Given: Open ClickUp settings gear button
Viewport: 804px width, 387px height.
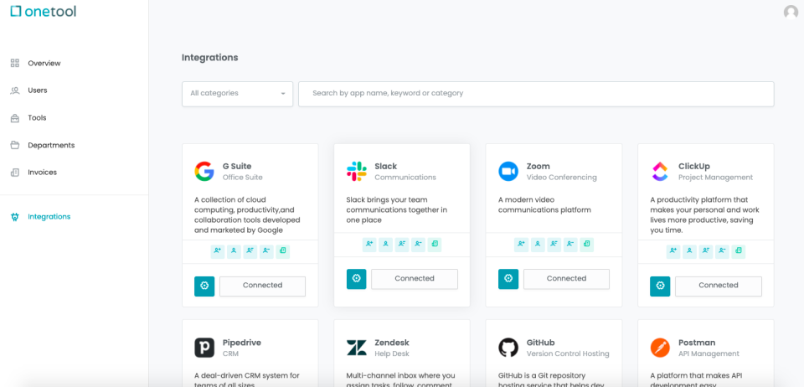Looking at the screenshot, I should click(x=660, y=286).
